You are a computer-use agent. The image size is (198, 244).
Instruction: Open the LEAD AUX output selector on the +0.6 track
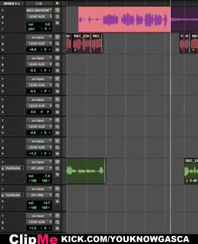tap(39, 43)
